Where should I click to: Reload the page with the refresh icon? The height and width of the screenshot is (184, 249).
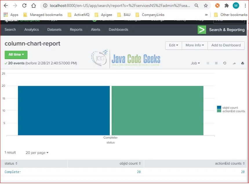pos(24,6)
